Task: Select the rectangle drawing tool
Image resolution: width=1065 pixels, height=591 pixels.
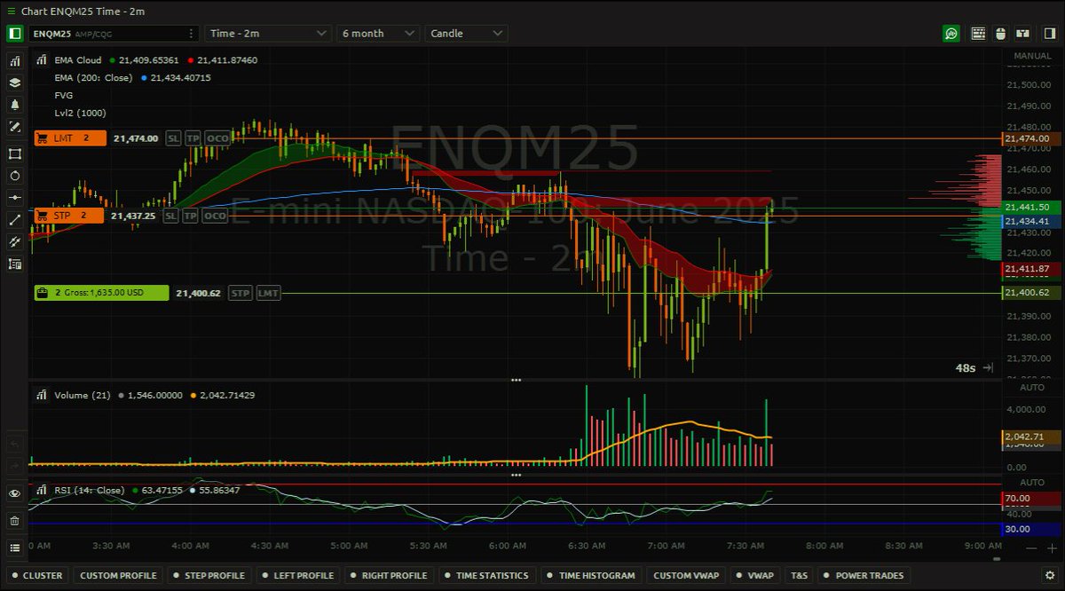Action: (14, 154)
